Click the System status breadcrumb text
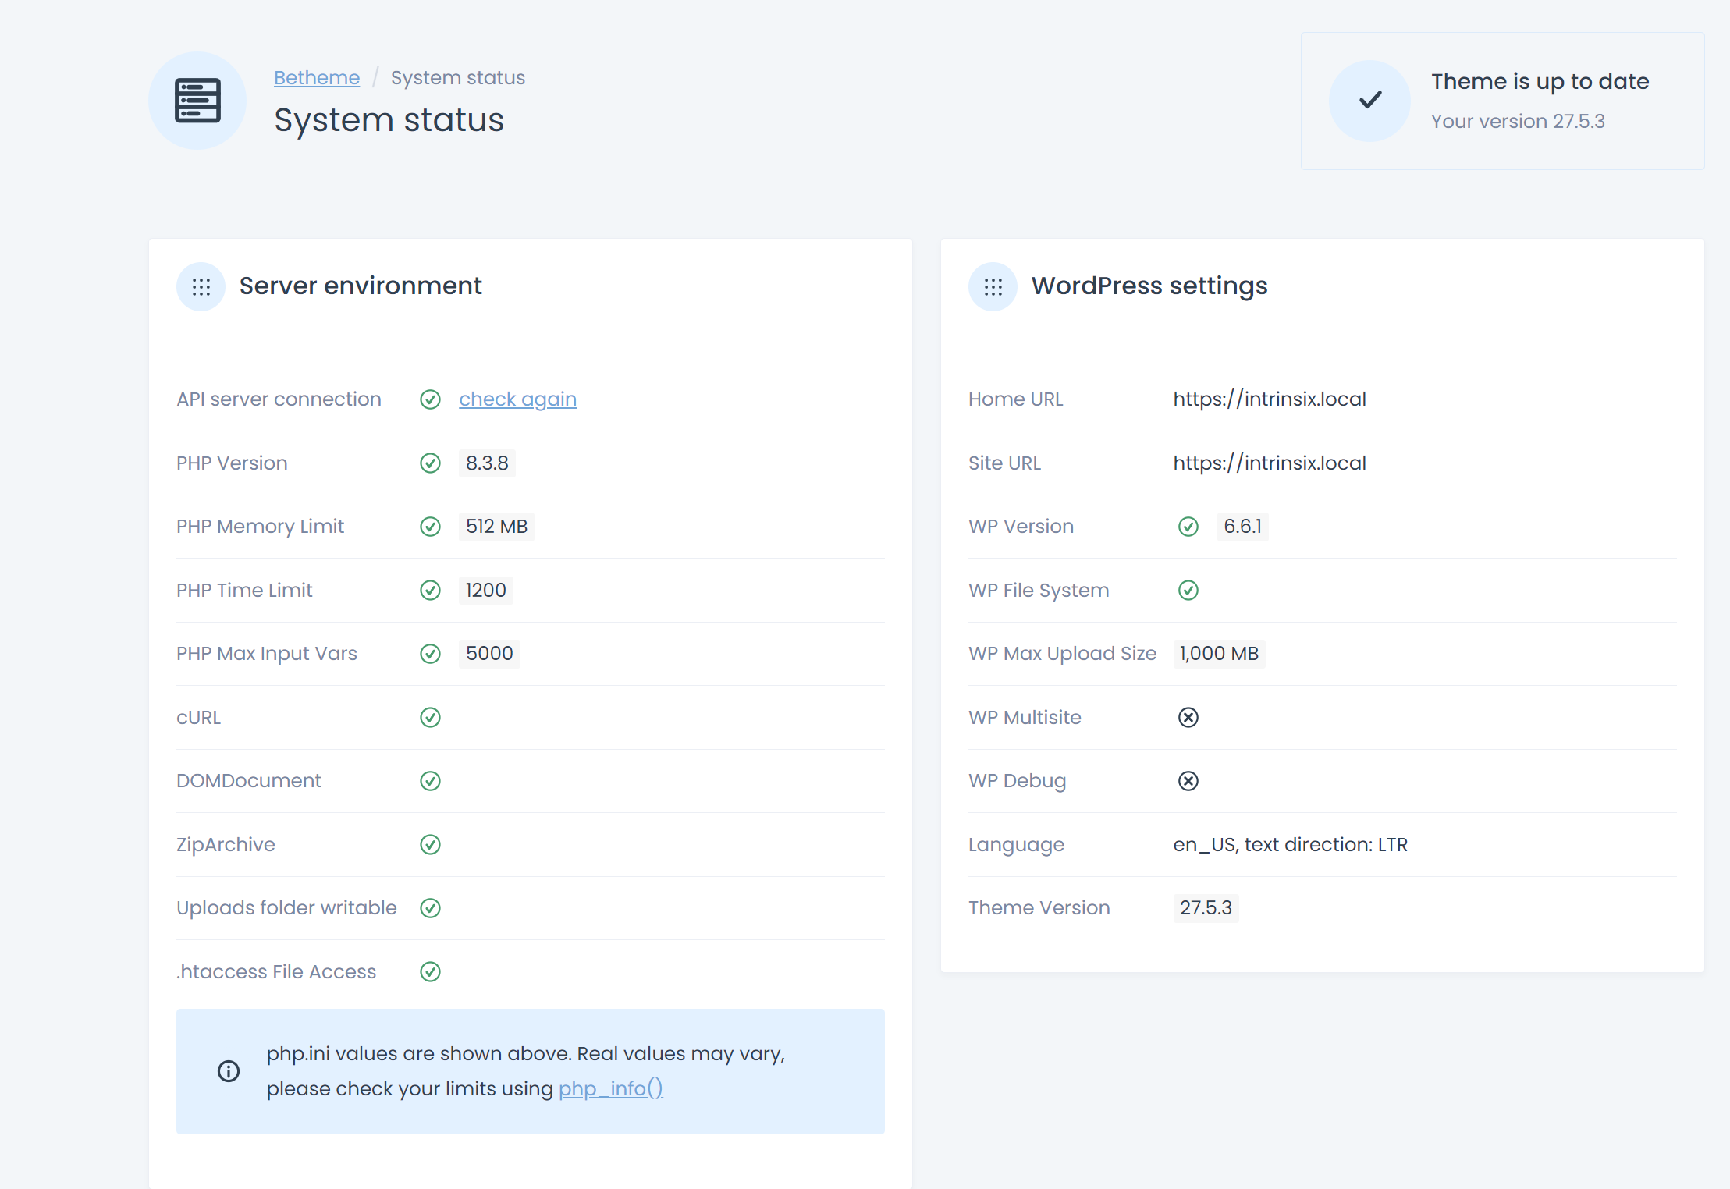 tap(458, 78)
